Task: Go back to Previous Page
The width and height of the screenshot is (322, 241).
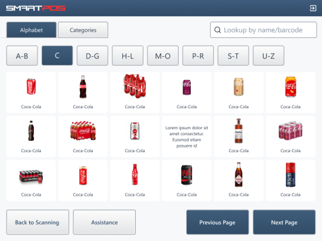Action: pyautogui.click(x=217, y=222)
